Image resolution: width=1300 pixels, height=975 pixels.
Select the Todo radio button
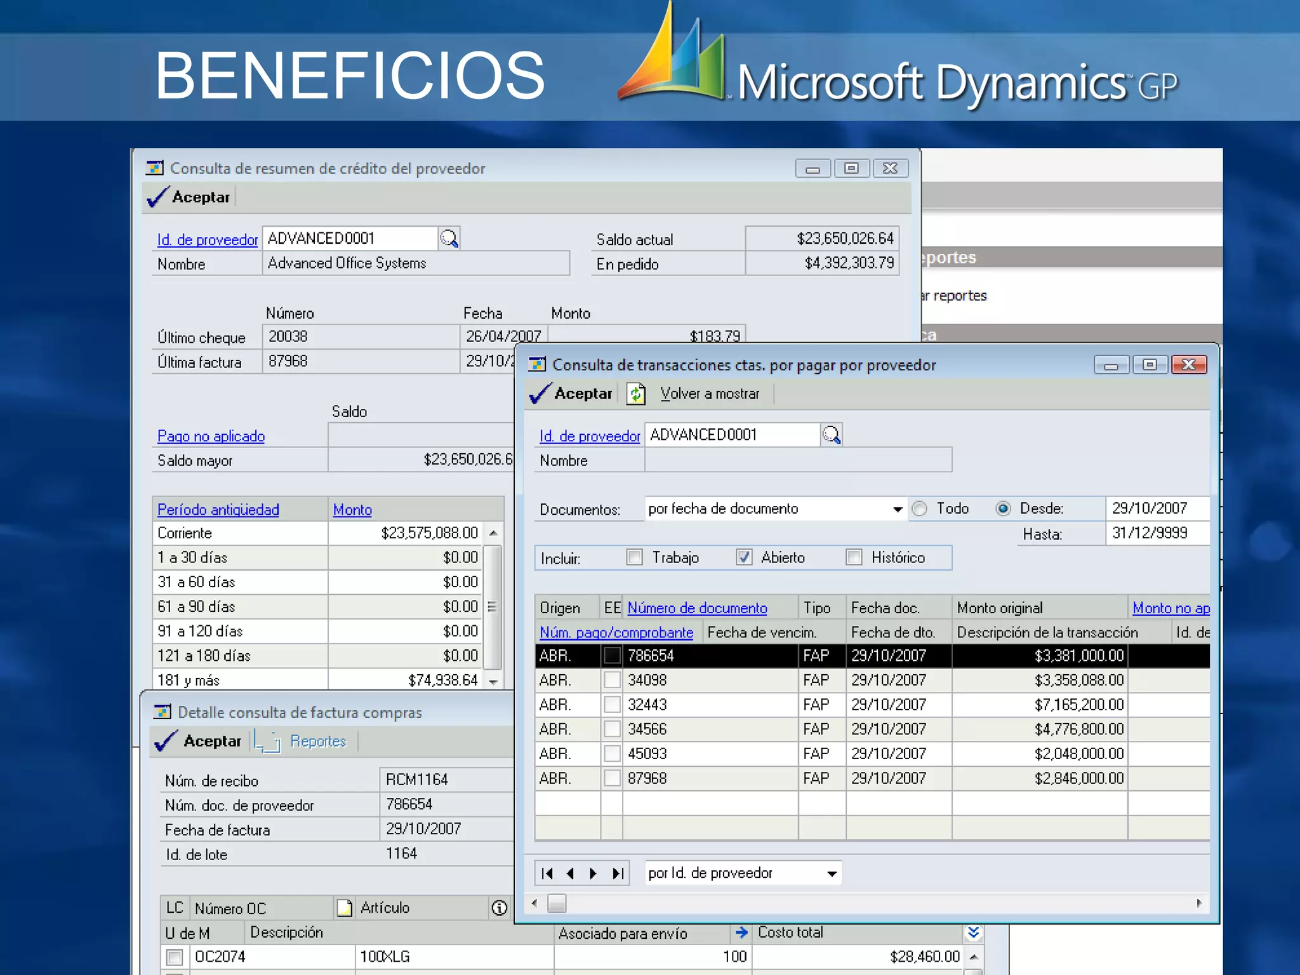tap(919, 508)
